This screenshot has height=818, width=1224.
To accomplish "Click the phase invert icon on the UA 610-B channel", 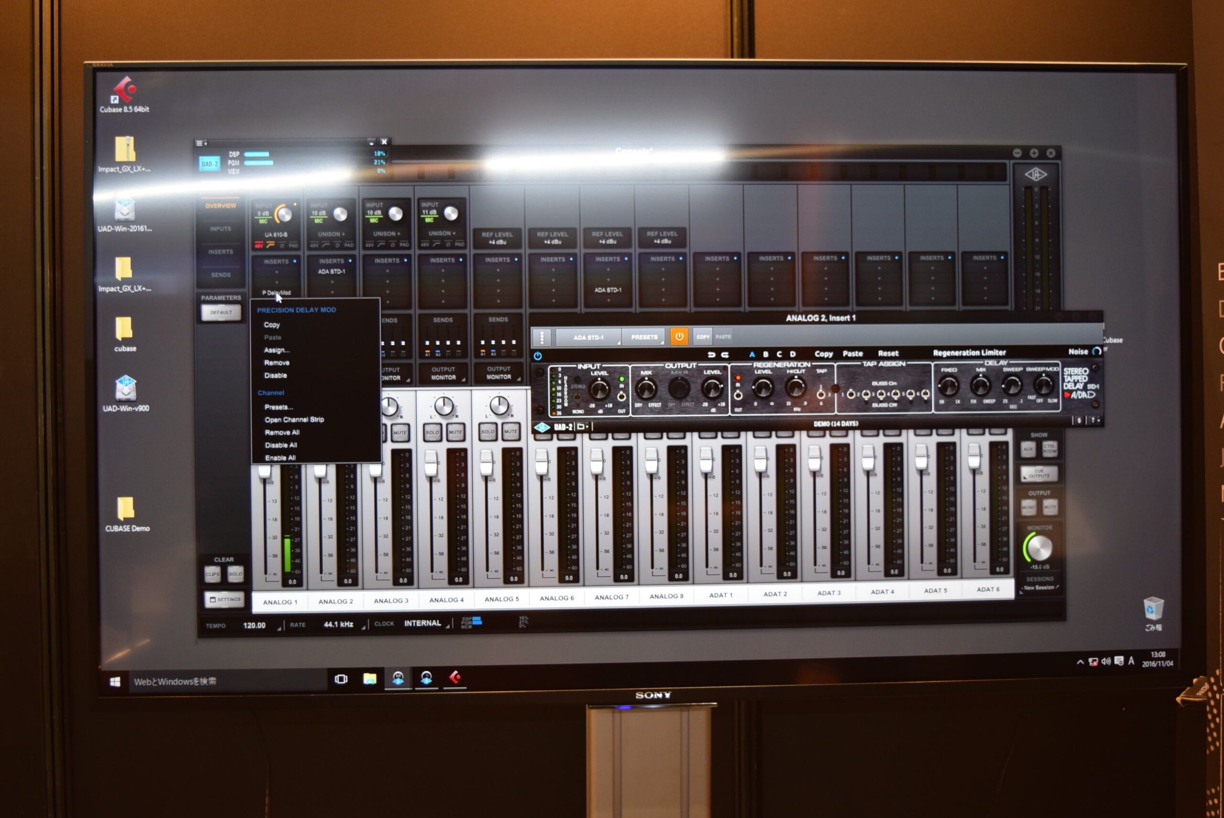I will pos(282,245).
